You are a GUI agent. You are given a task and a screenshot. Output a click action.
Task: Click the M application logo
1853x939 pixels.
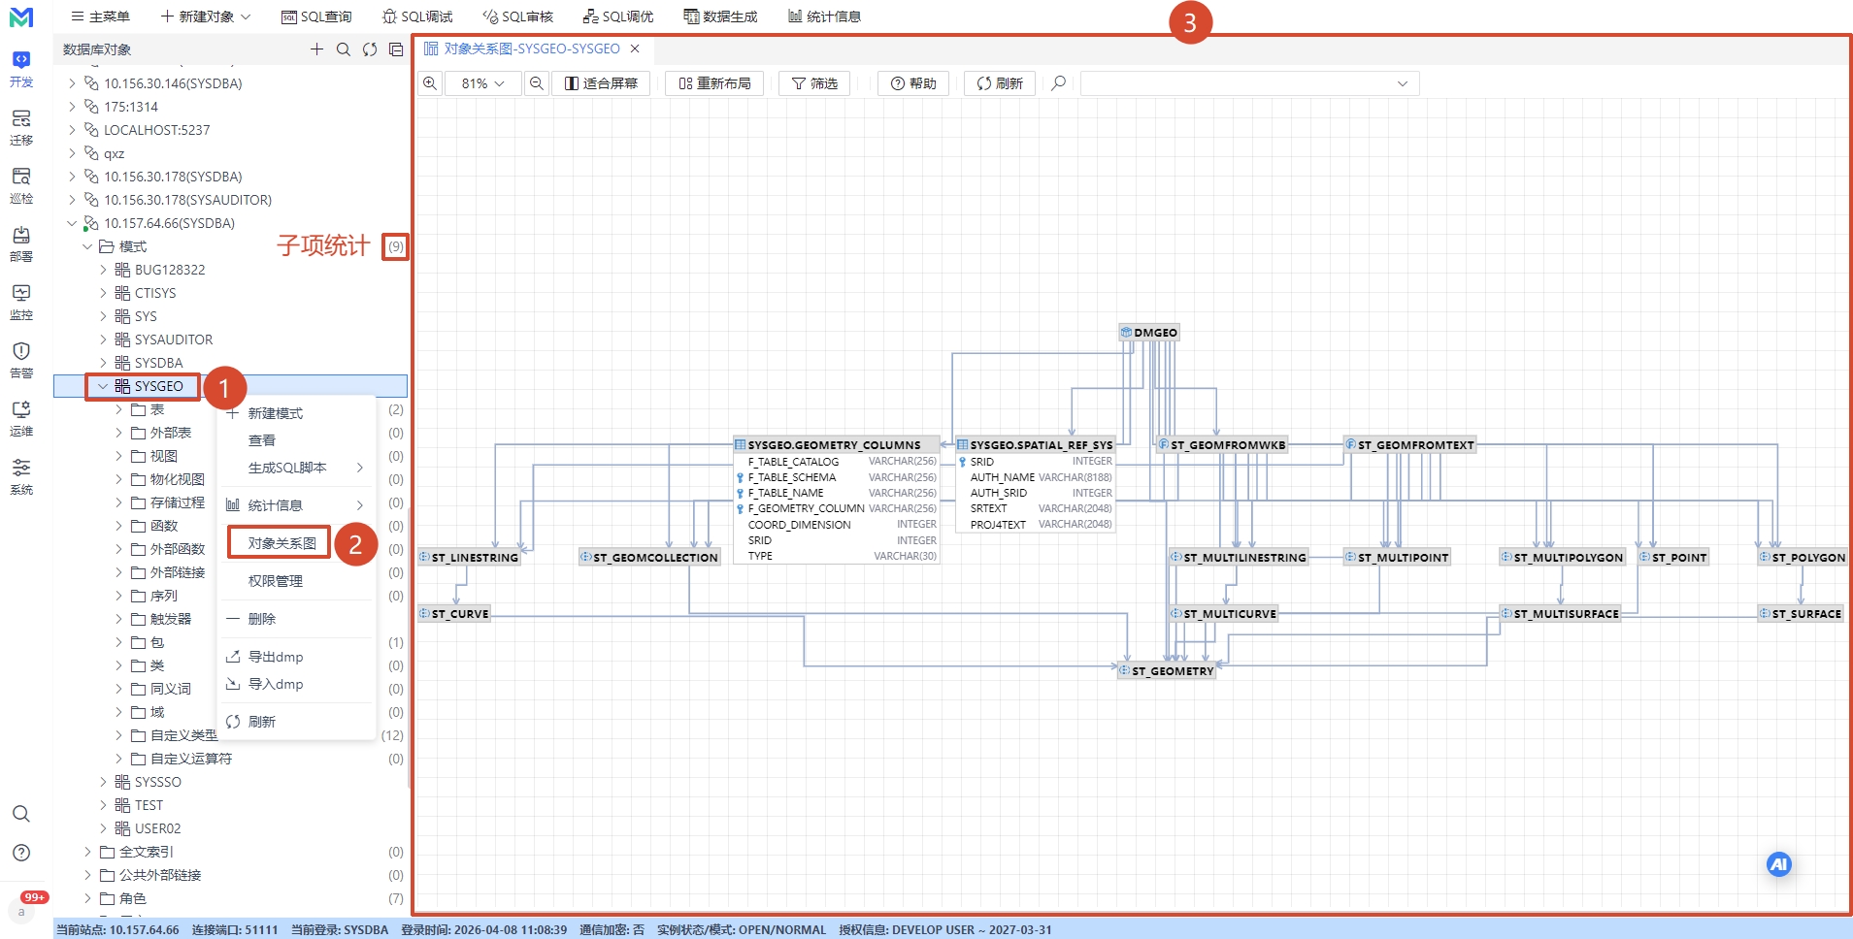point(21,17)
